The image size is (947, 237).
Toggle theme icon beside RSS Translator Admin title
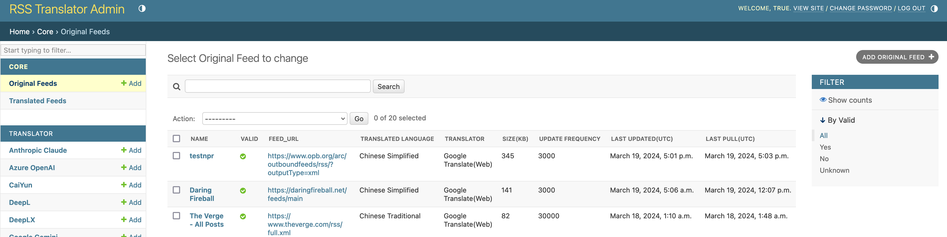coord(142,8)
